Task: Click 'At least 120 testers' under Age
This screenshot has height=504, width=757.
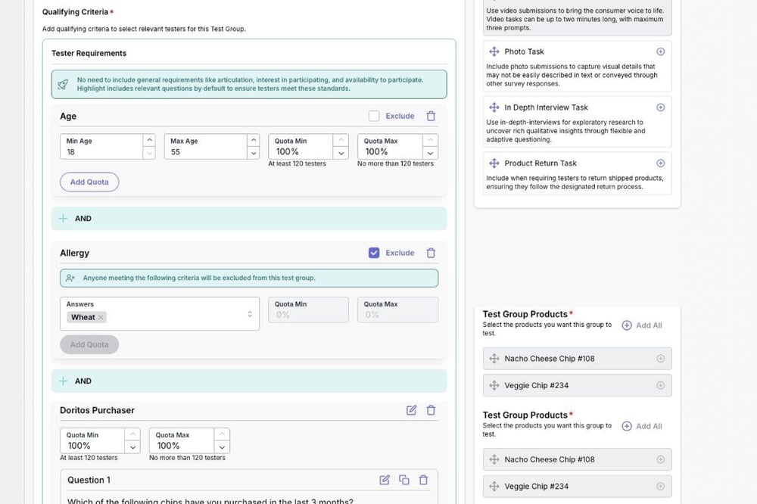Action: [297, 163]
